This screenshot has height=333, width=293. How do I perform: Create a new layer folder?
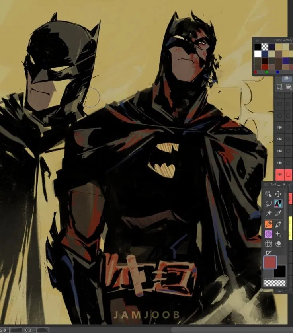(x=289, y=87)
